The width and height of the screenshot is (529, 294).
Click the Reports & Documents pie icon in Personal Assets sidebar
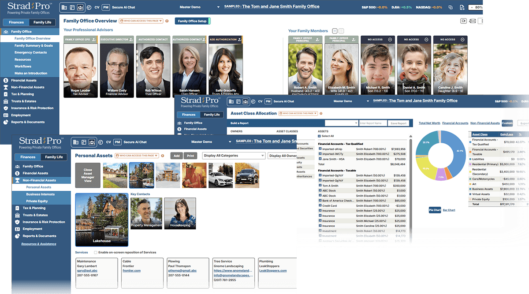coord(17,236)
